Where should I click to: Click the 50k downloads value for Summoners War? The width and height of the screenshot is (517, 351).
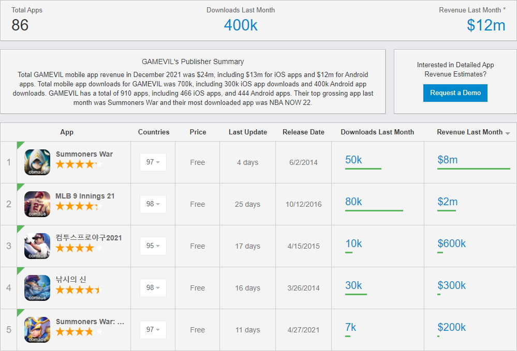click(x=353, y=160)
